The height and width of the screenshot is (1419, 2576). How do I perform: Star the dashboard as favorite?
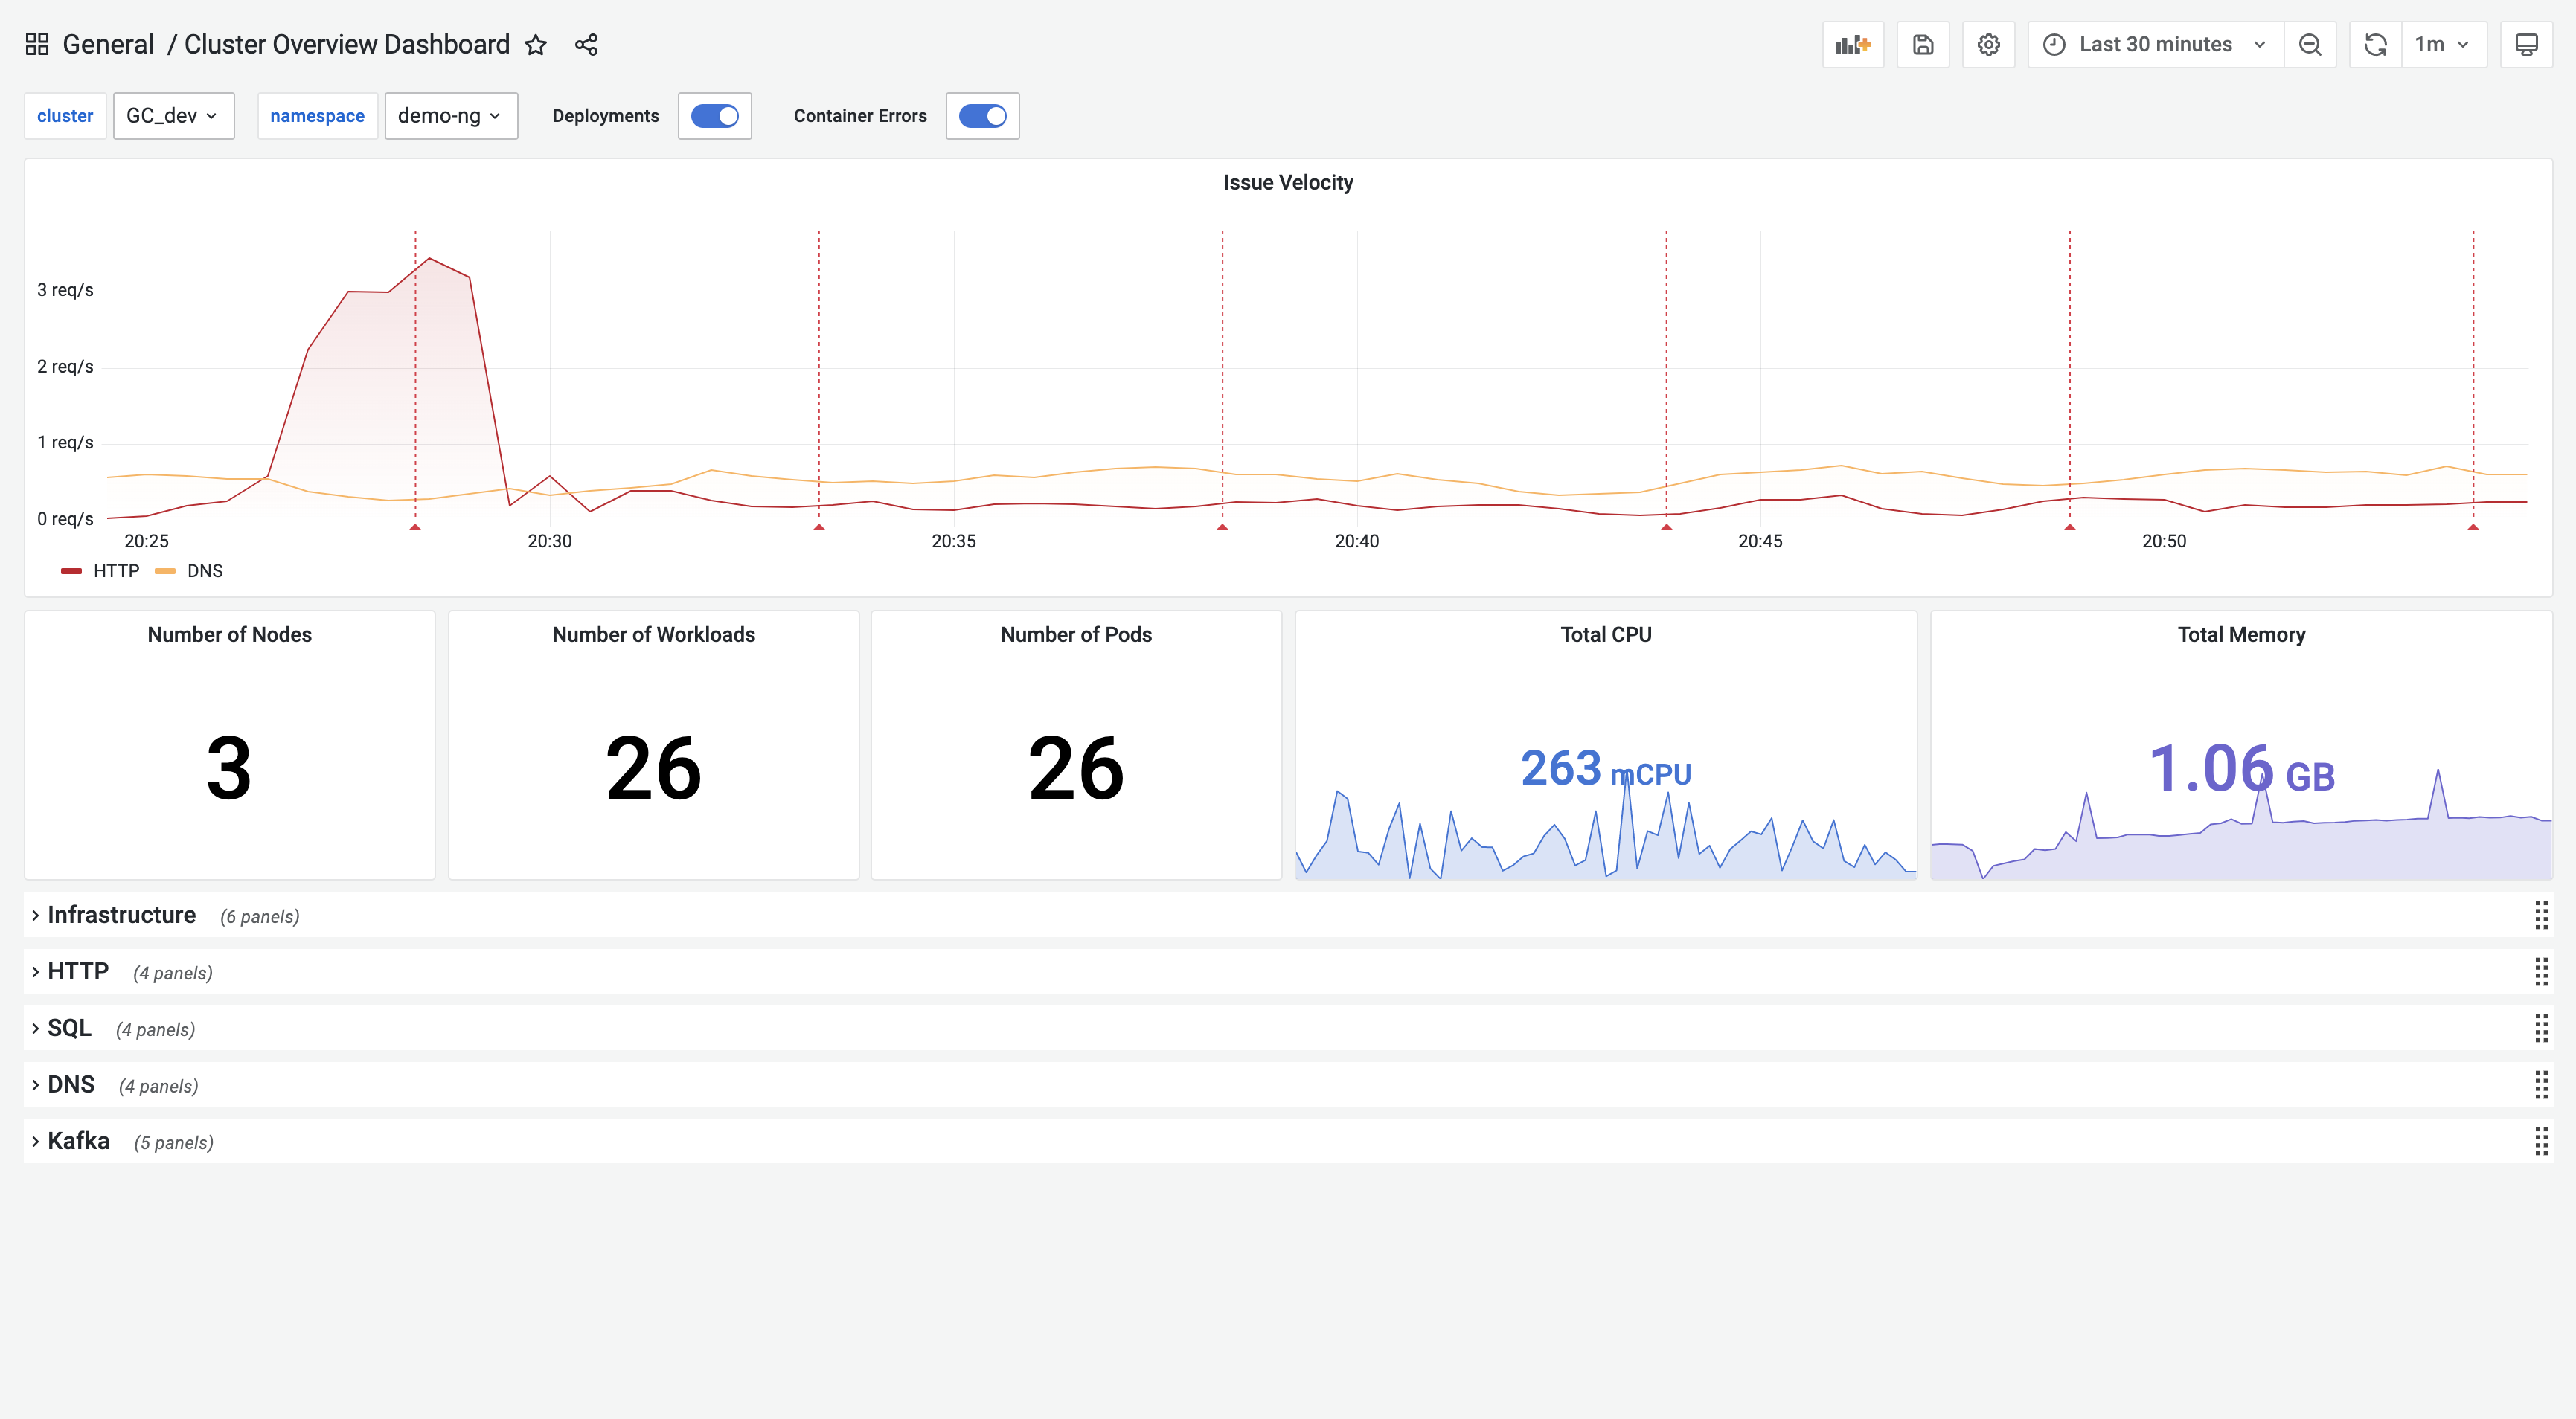(x=536, y=45)
